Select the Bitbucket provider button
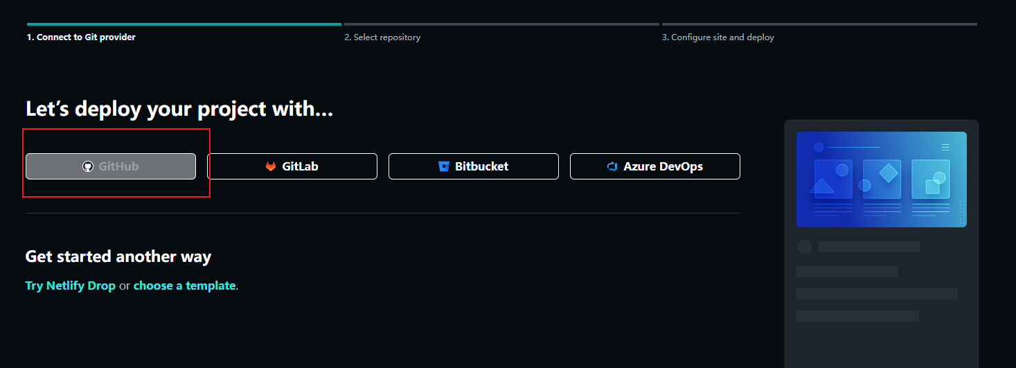 point(474,166)
